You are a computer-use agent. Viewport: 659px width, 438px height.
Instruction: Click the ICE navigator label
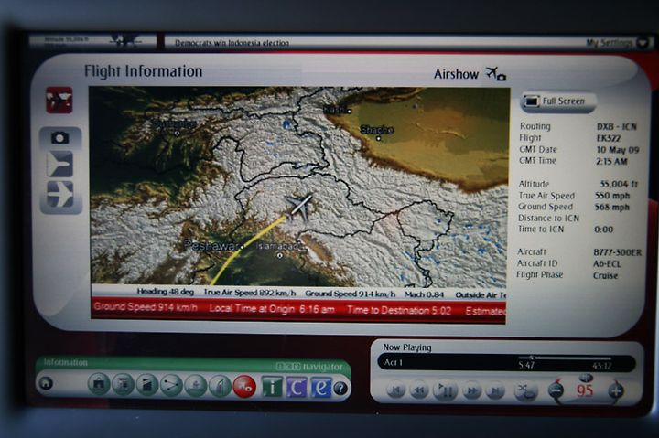pyautogui.click(x=309, y=367)
